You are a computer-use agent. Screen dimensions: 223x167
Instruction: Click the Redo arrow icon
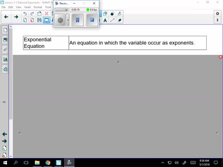32,13
